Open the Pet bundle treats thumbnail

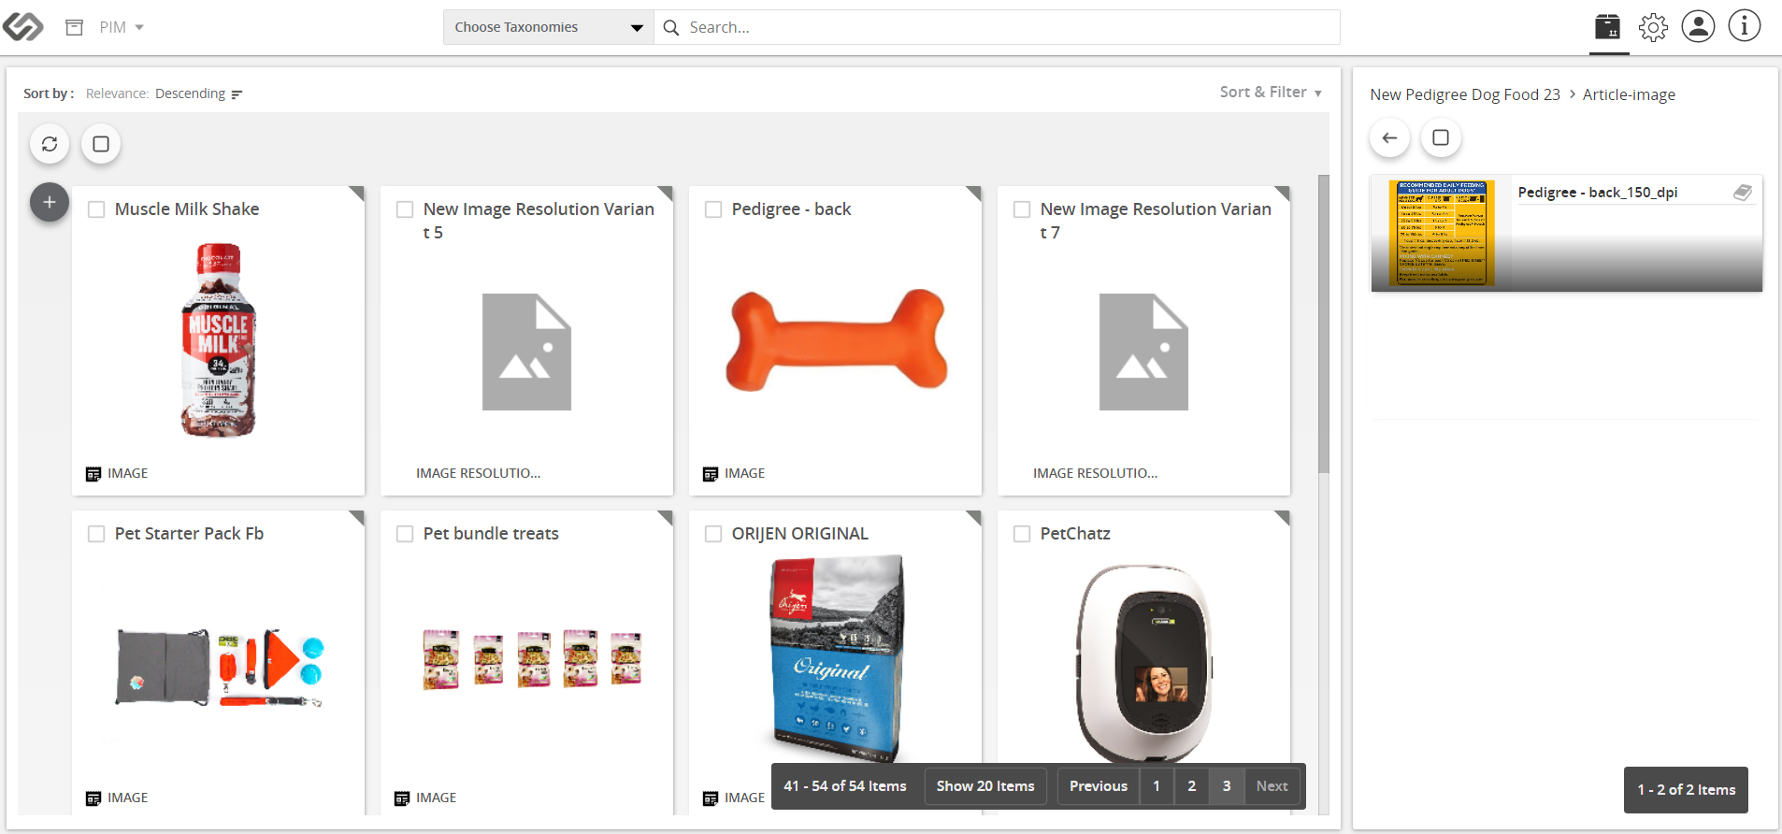pyautogui.click(x=533, y=659)
